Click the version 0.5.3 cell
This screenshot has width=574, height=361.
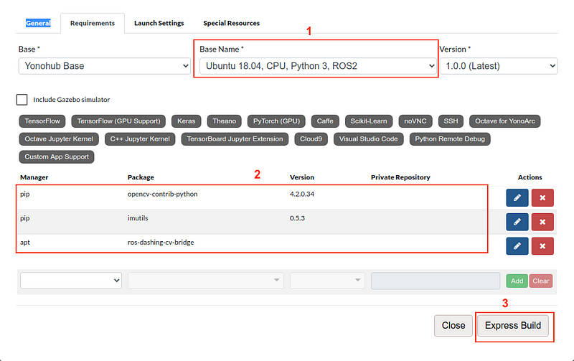point(297,218)
